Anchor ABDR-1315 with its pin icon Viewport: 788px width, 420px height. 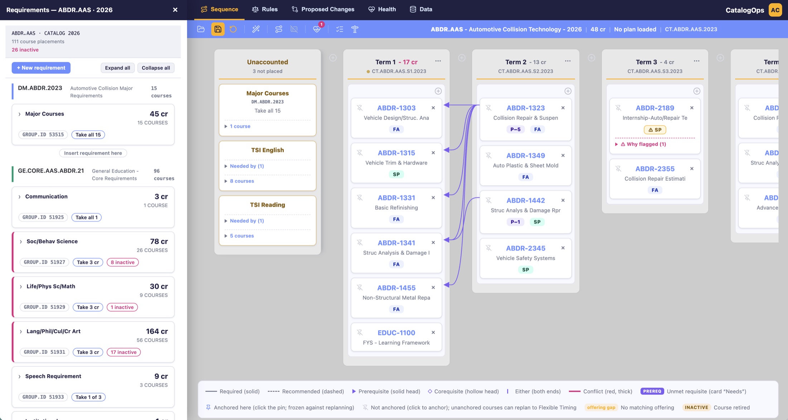[x=360, y=153]
